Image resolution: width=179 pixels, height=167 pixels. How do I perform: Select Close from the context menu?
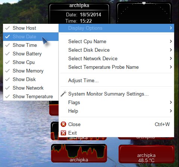[116, 124]
